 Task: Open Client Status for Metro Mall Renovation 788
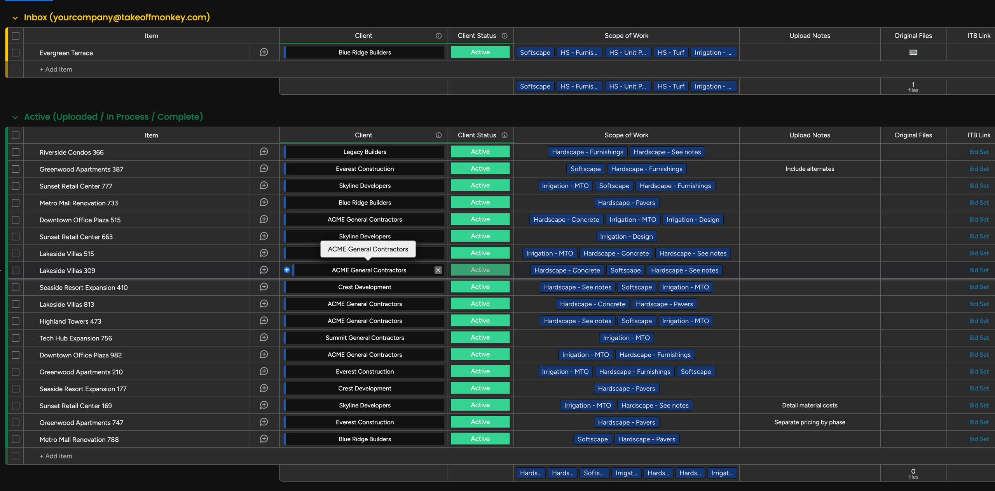(x=480, y=439)
